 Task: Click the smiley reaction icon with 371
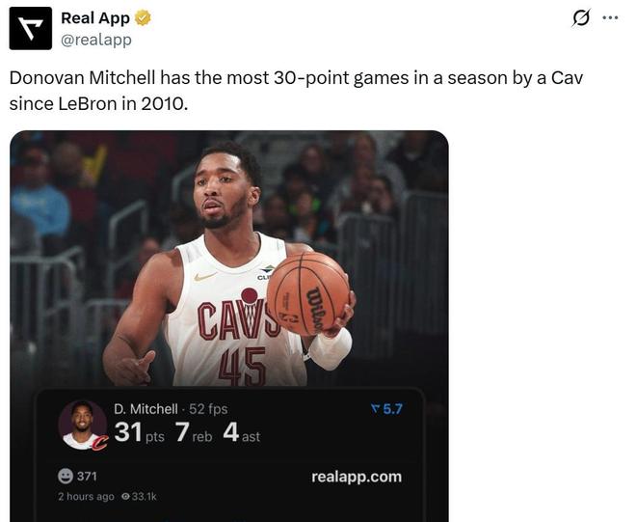pos(66,476)
